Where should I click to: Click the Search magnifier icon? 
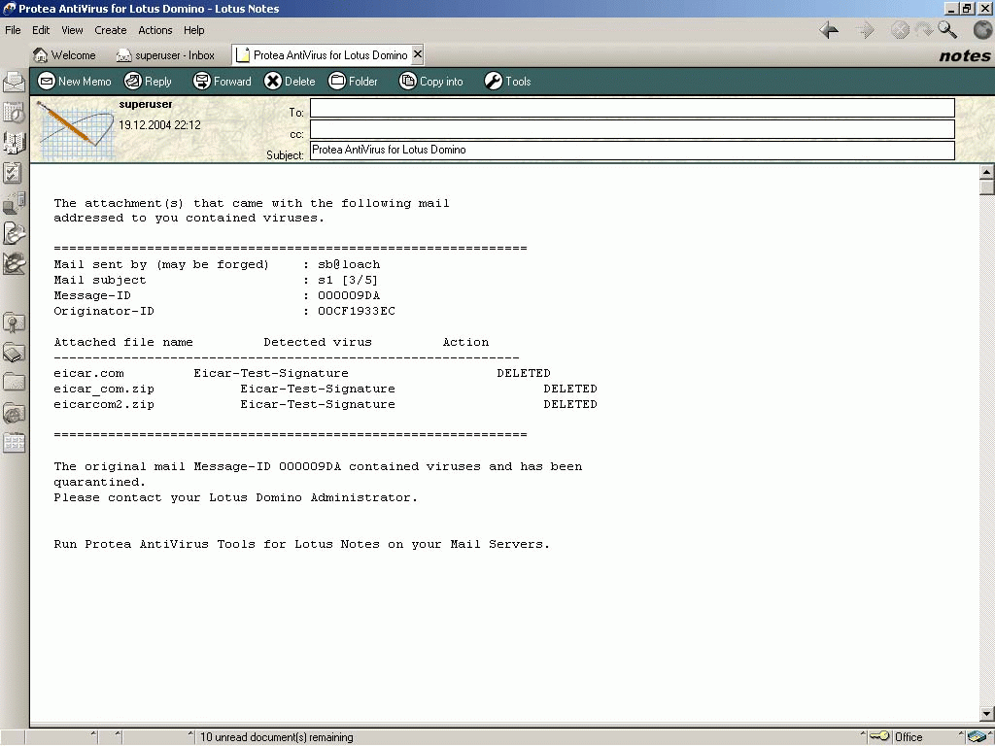coord(947,30)
